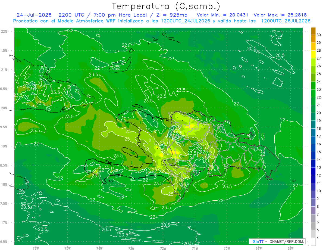Click longitude axis label '72W'

(163, 248)
